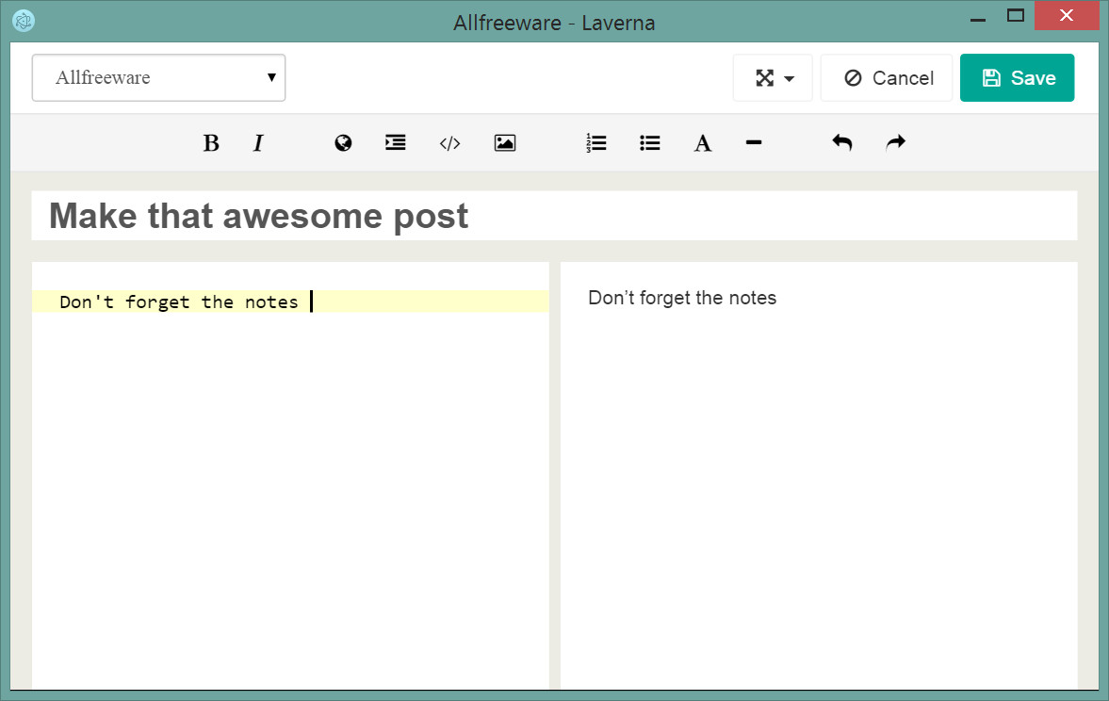Viewport: 1109px width, 701px height.
Task: Insert an image using the picture icon
Action: [x=505, y=143]
